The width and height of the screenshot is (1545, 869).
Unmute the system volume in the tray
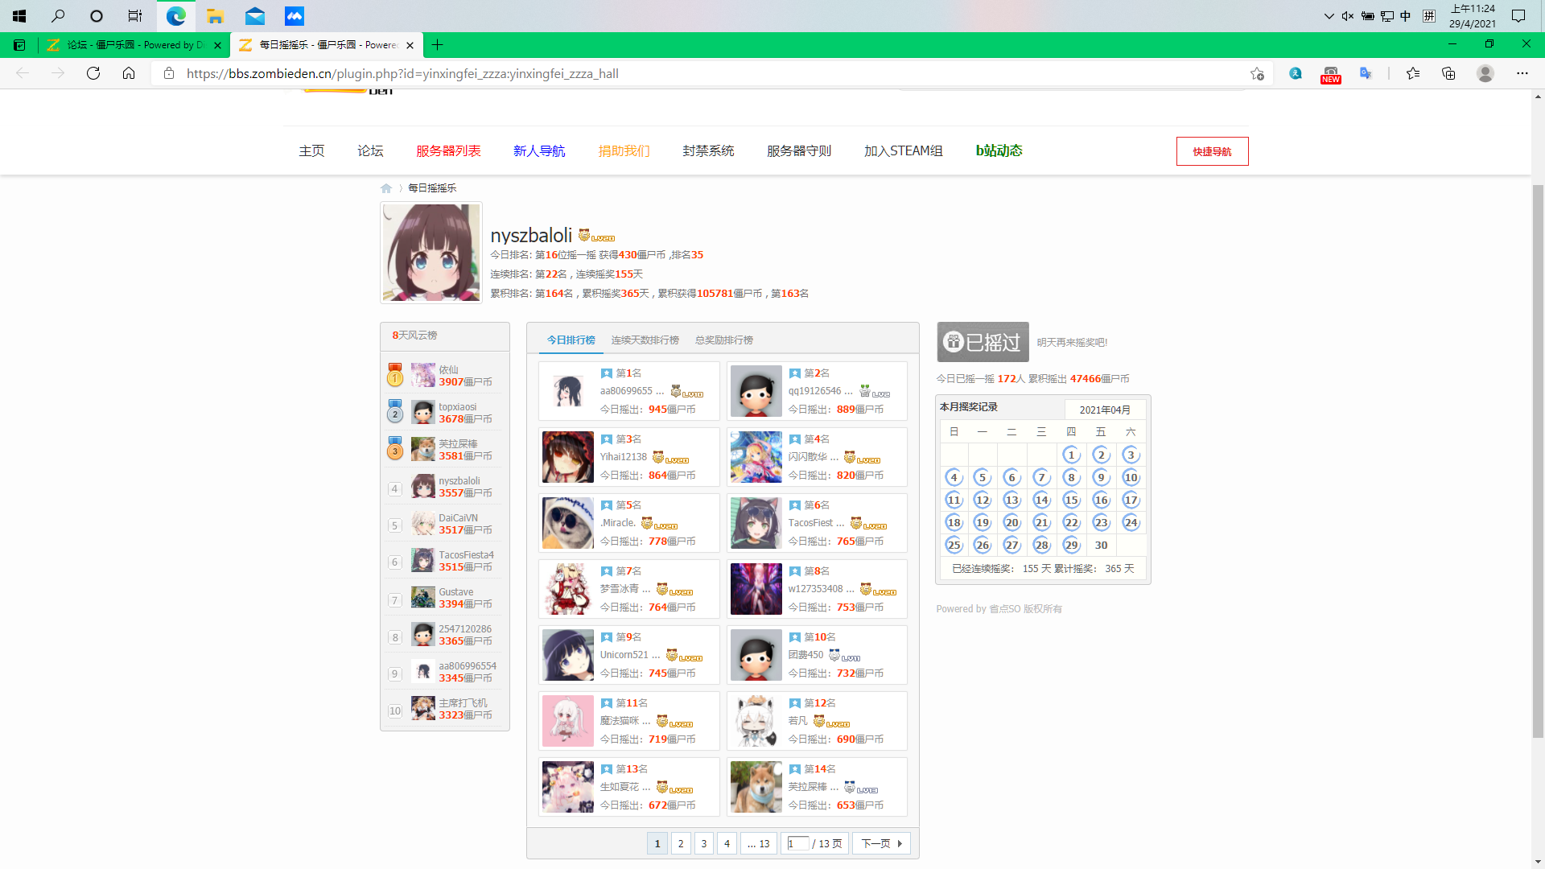1346,15
